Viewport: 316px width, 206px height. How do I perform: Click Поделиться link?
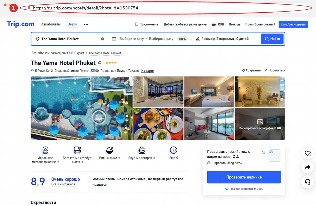277,70
